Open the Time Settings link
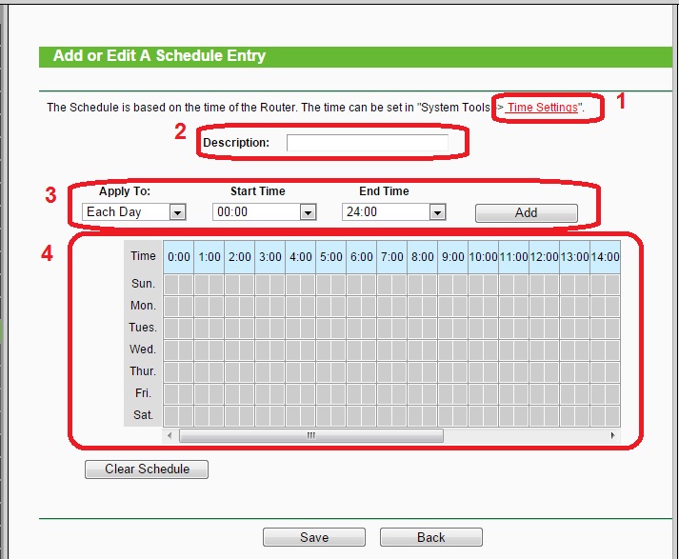 point(542,108)
